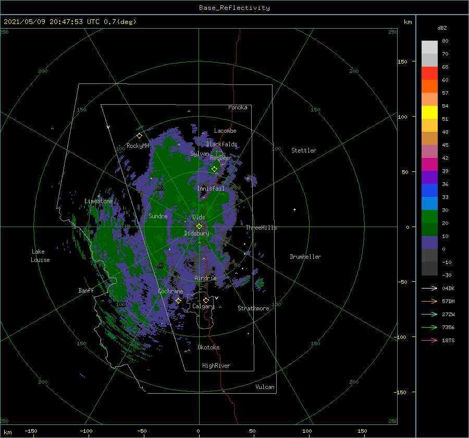The width and height of the screenshot is (469, 438).
Task: Click the Lacombe town label
Action: click(225, 131)
